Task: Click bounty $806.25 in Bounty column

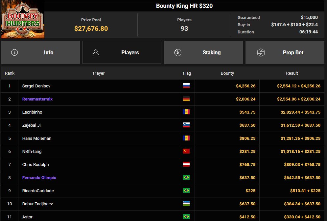Action: [247, 138]
